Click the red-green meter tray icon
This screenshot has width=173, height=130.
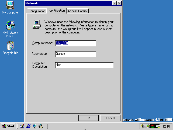pos(153,126)
